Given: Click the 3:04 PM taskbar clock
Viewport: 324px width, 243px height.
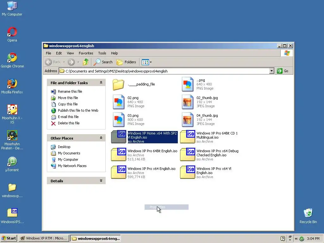Looking at the screenshot, I should click(x=313, y=239).
